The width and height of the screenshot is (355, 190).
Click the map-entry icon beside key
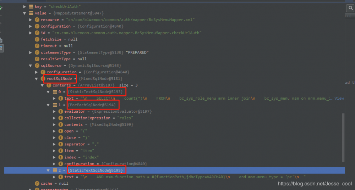tap(31, 7)
